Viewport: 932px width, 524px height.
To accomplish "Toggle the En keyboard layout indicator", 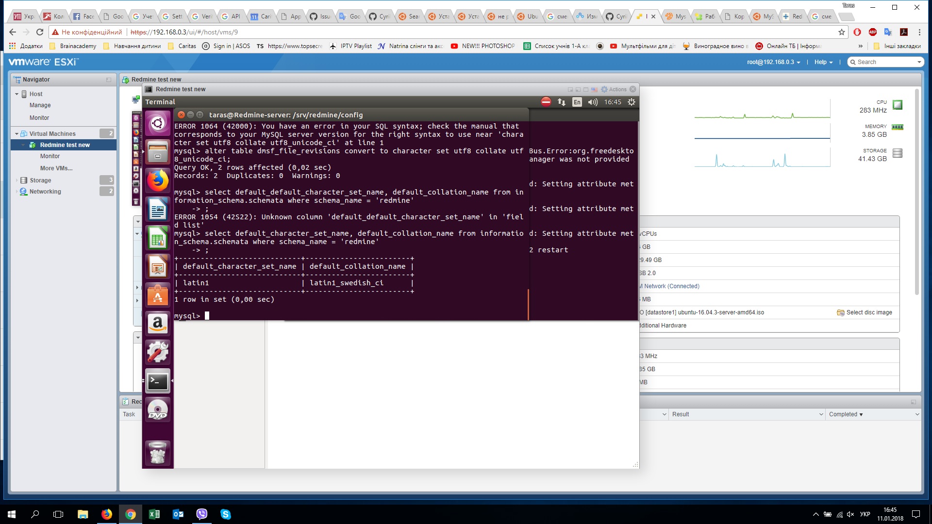I will coord(577,102).
